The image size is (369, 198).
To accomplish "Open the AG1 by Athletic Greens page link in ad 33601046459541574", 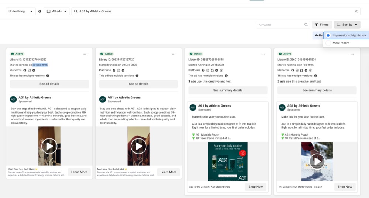I will 304,106.
